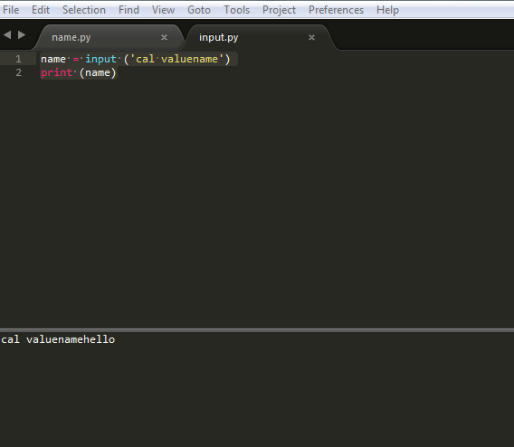The image size is (514, 447).
Task: Open the Help menu
Action: point(387,10)
